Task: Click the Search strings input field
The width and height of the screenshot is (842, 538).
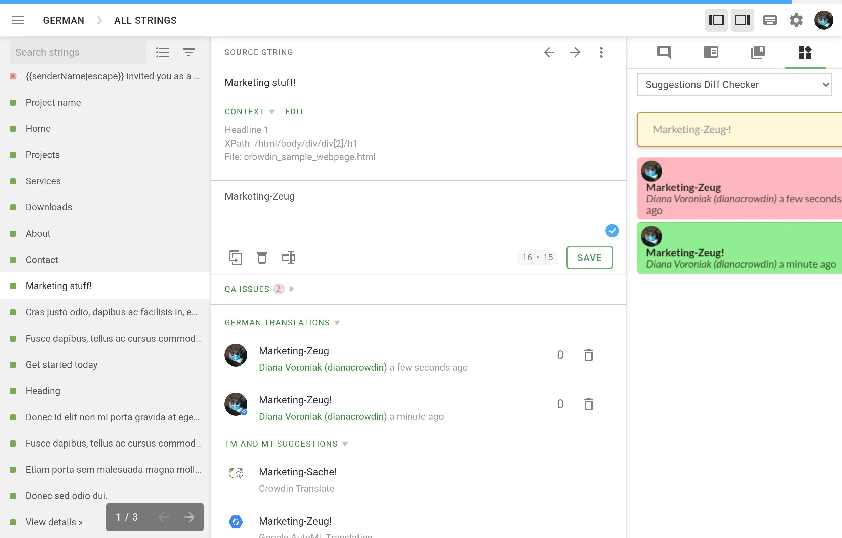Action: 78,52
